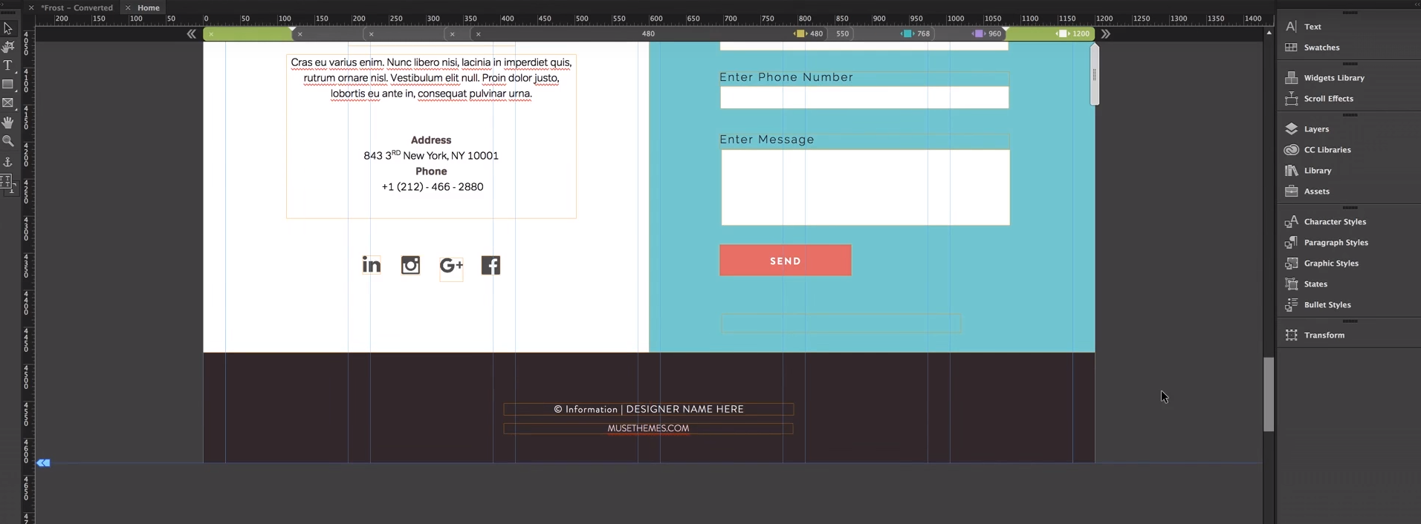This screenshot has height=524, width=1421.
Task: Click the Google Plus icon on the page
Action: click(451, 266)
